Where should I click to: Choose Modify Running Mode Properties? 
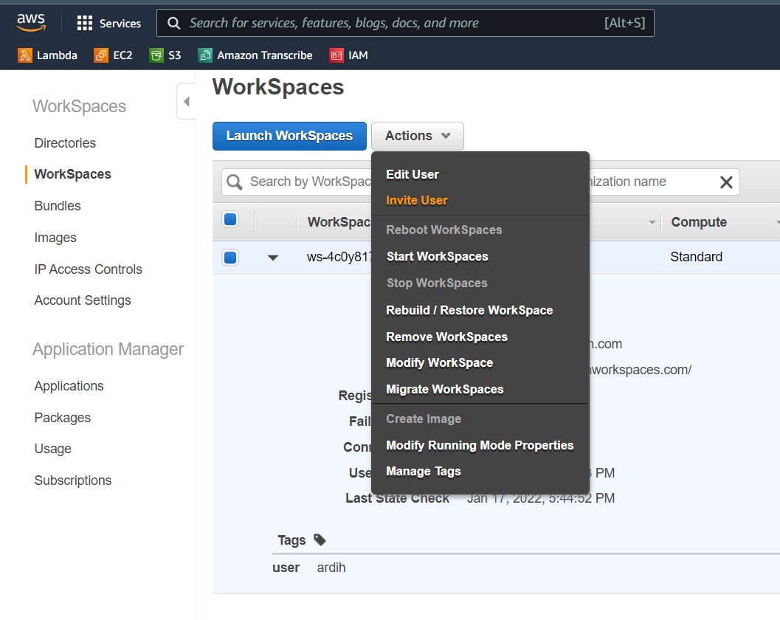tap(480, 445)
